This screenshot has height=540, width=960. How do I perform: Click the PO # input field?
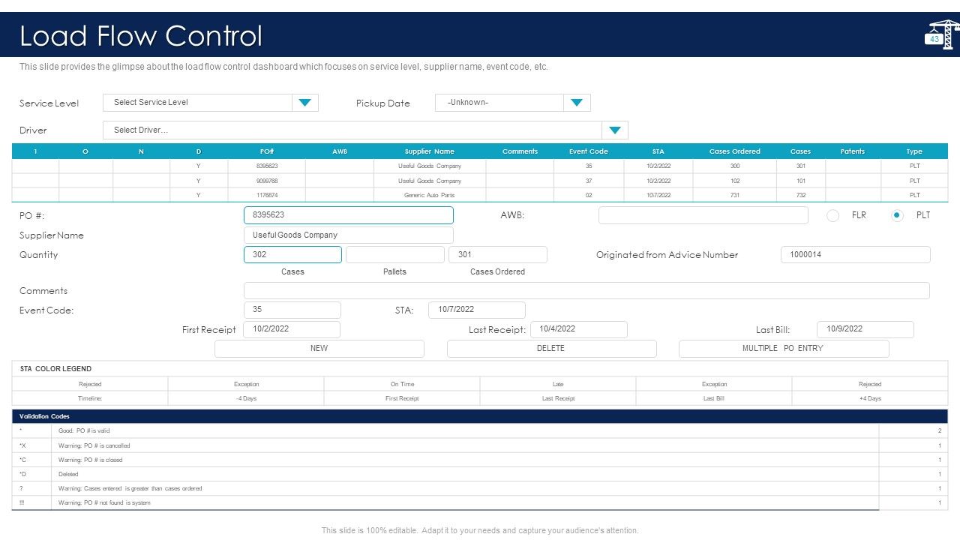tap(349, 215)
